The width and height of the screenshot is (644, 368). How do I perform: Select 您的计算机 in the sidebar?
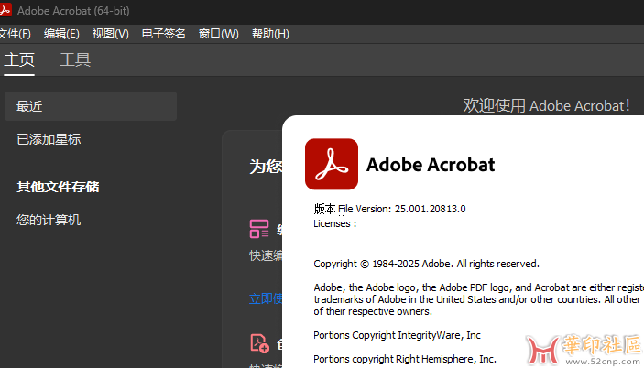(49, 220)
